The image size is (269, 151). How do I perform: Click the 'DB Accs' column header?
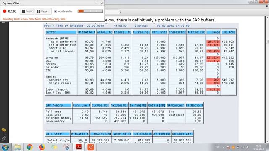(x=229, y=32)
